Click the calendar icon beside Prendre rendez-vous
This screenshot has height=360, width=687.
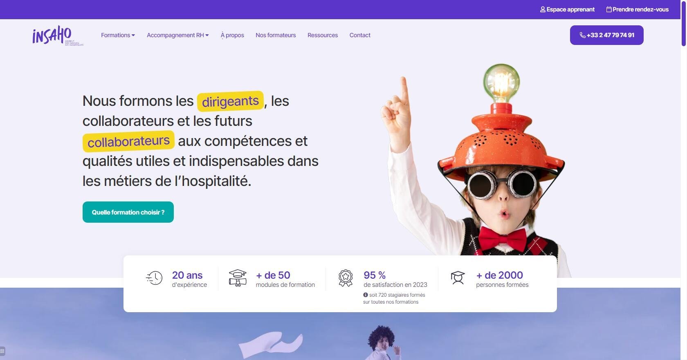(x=609, y=9)
